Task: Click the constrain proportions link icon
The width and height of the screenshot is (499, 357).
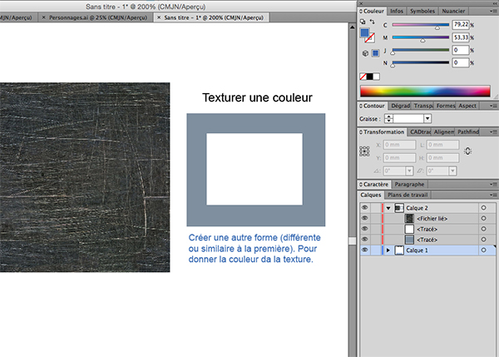Action: tap(467, 151)
